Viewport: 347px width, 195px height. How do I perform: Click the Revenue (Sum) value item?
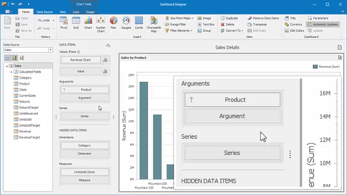81,60
